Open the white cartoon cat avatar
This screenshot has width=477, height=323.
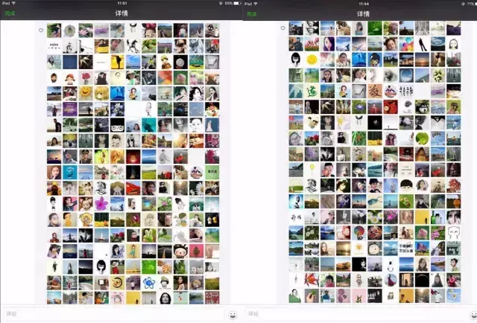pos(454,233)
